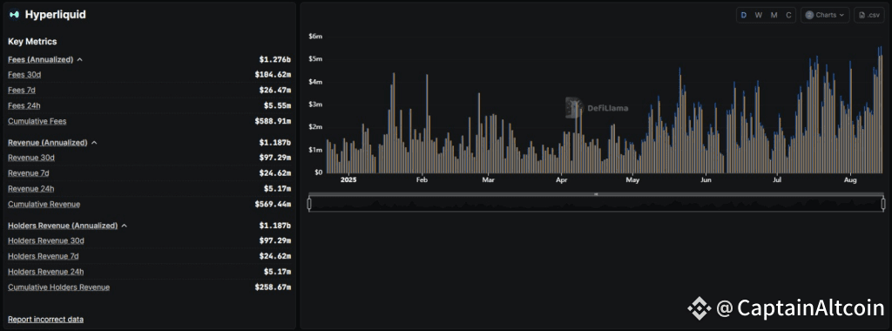892x331 pixels.
Task: Click the right handle of chart range slider
Action: (x=883, y=204)
